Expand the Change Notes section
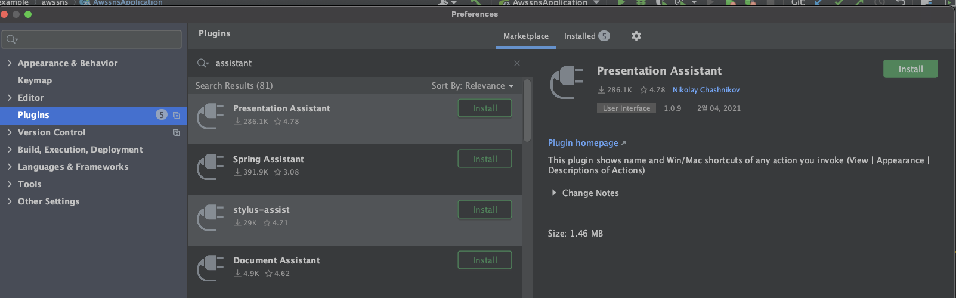Image resolution: width=956 pixels, height=298 pixels. [x=554, y=193]
